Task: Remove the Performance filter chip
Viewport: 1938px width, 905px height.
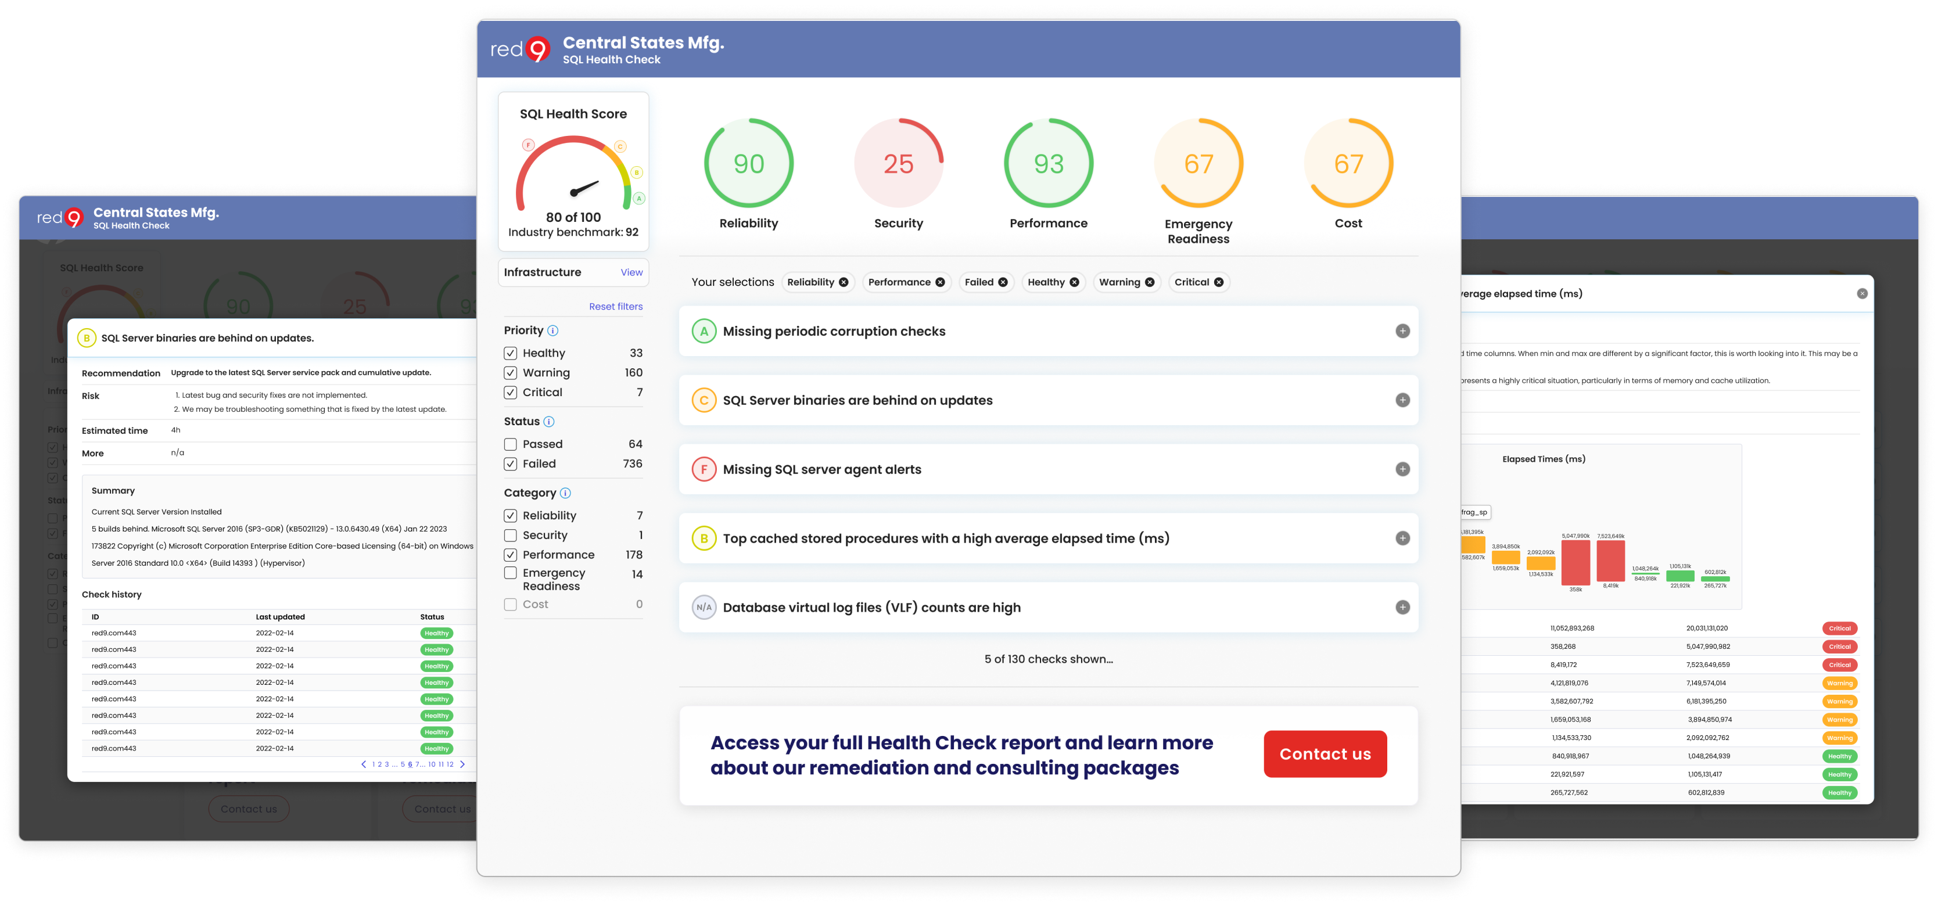Action: tap(939, 282)
